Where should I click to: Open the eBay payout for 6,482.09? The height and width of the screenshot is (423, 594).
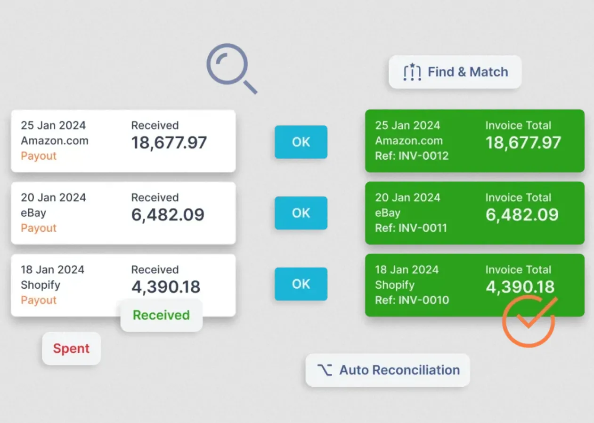click(123, 213)
